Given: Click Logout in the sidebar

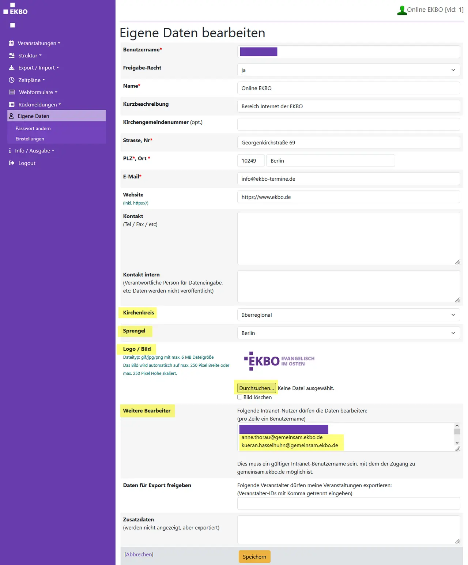Looking at the screenshot, I should point(27,163).
